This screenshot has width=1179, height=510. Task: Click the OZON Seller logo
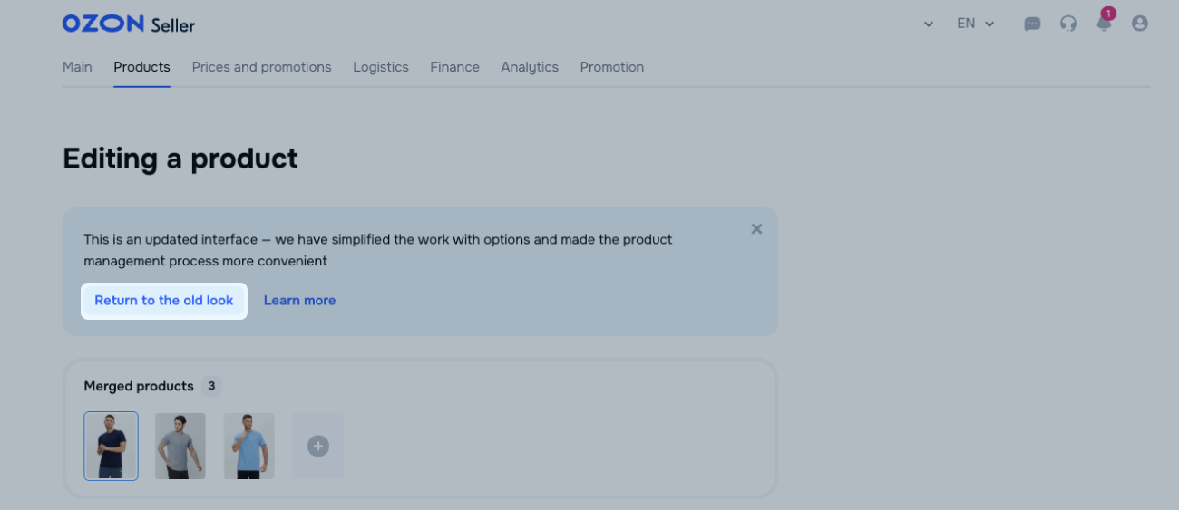128,24
